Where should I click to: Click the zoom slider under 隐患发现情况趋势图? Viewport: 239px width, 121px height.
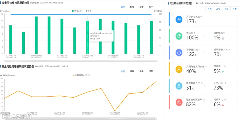[x=80, y=118]
